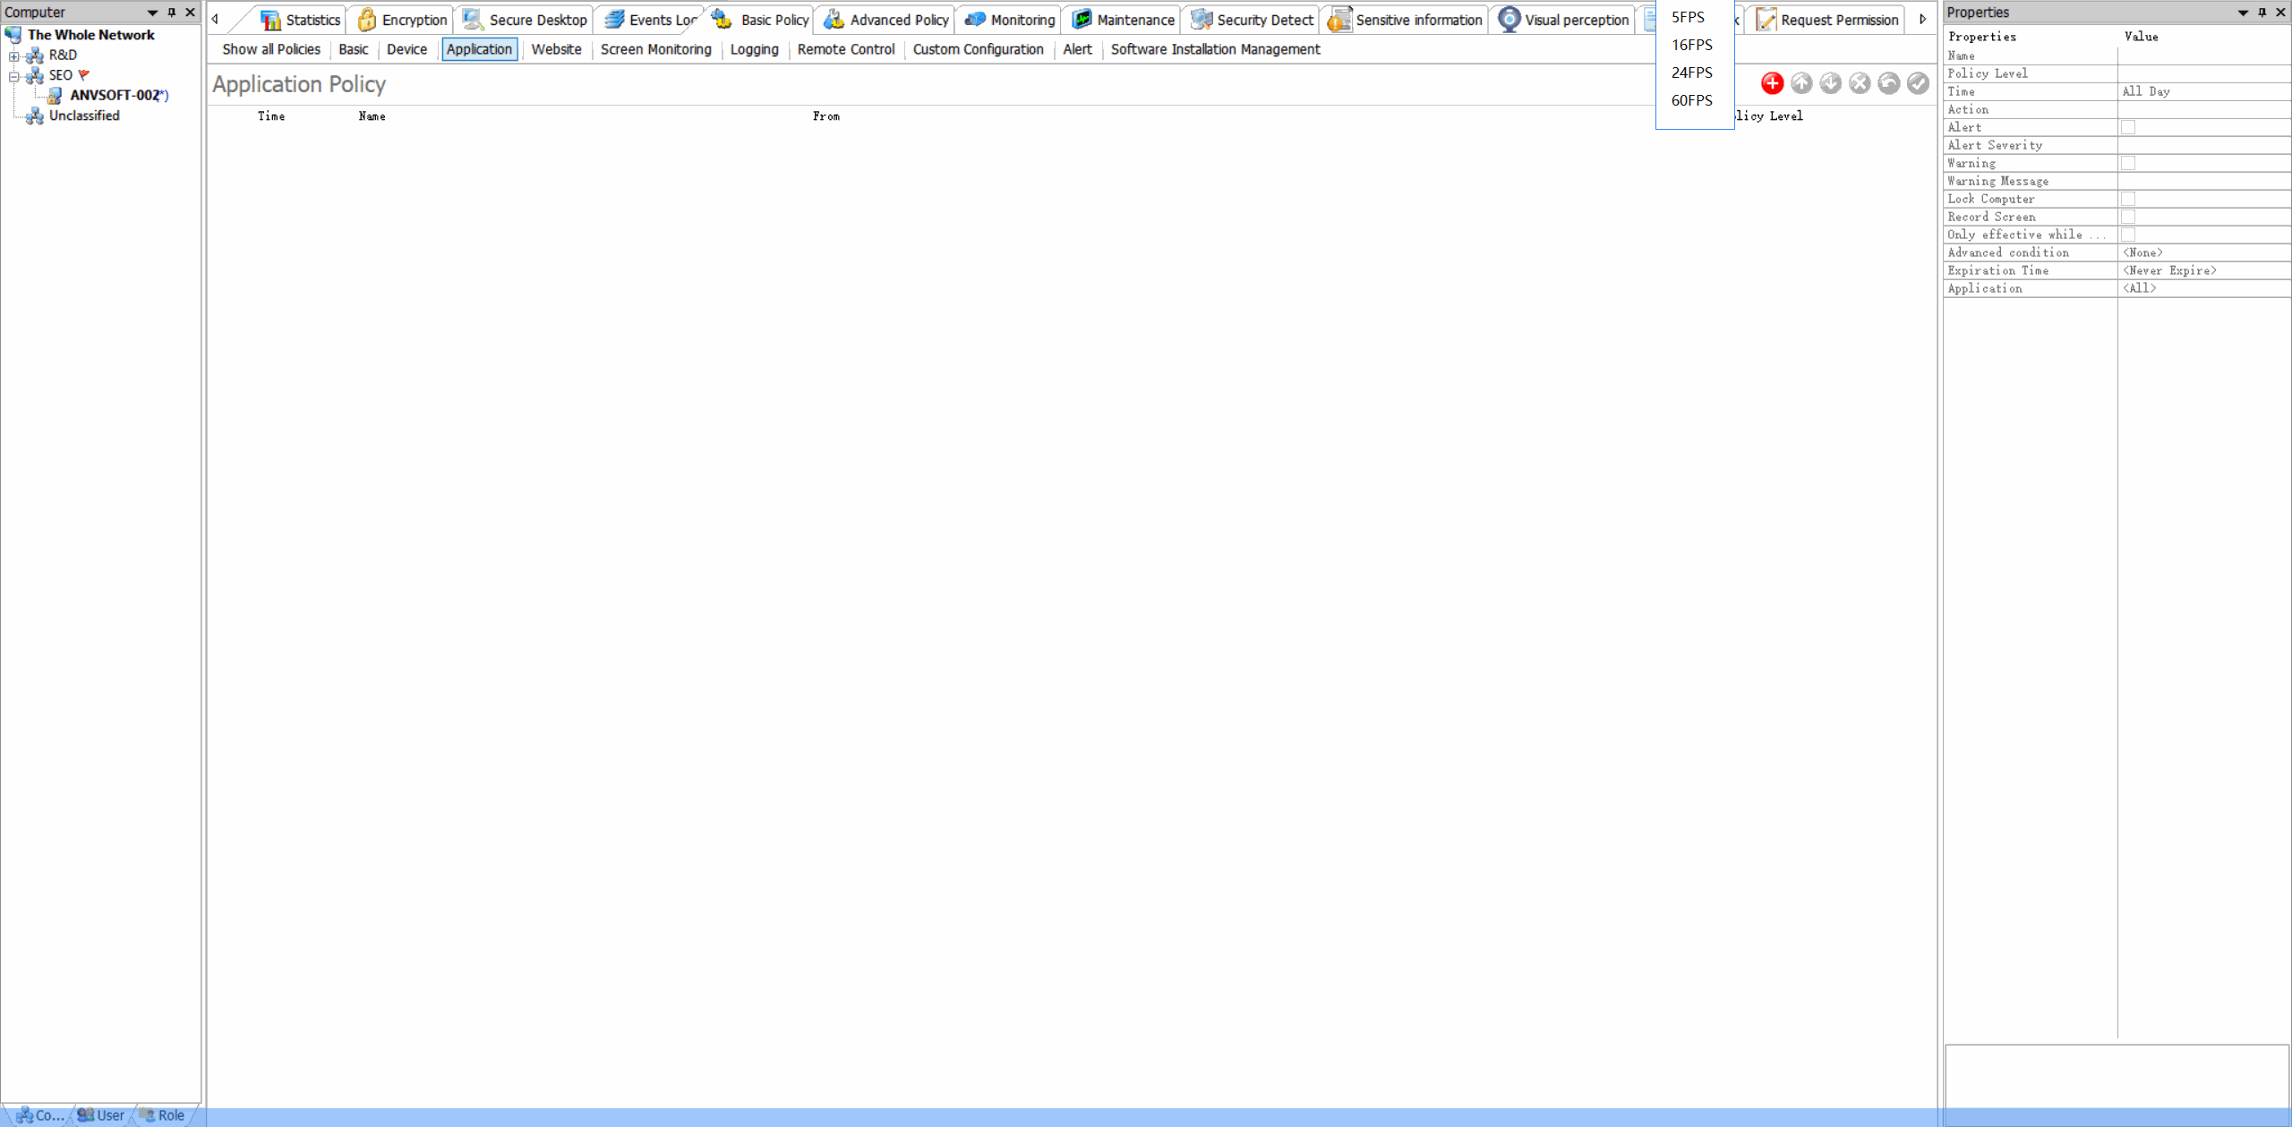Image resolution: width=2292 pixels, height=1127 pixels.
Task: Open the Computer panel dropdown arrow
Action: [152, 13]
